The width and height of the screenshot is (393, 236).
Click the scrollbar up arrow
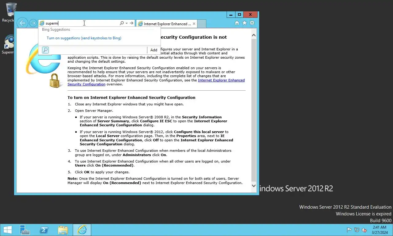(254, 35)
